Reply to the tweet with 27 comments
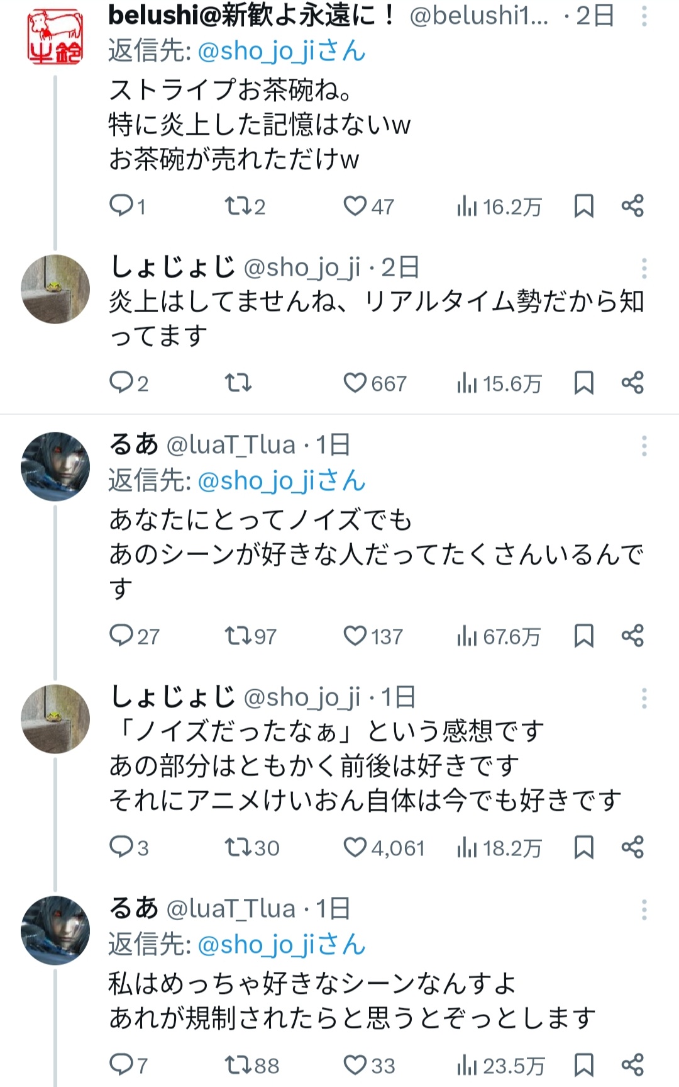The image size is (679, 1087). pos(121,636)
